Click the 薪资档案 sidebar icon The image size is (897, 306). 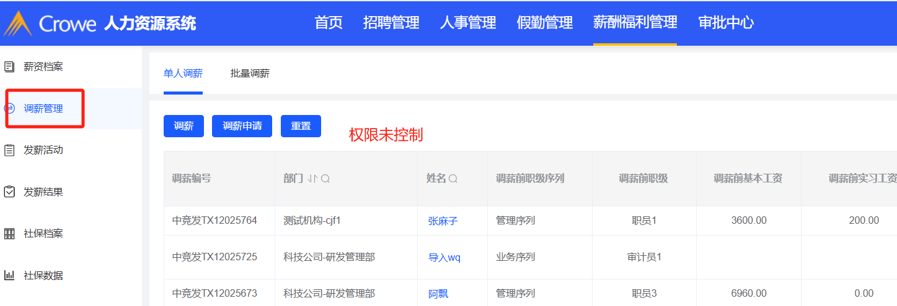coord(9,67)
